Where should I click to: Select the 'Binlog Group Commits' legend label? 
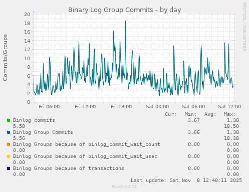(x=43, y=132)
